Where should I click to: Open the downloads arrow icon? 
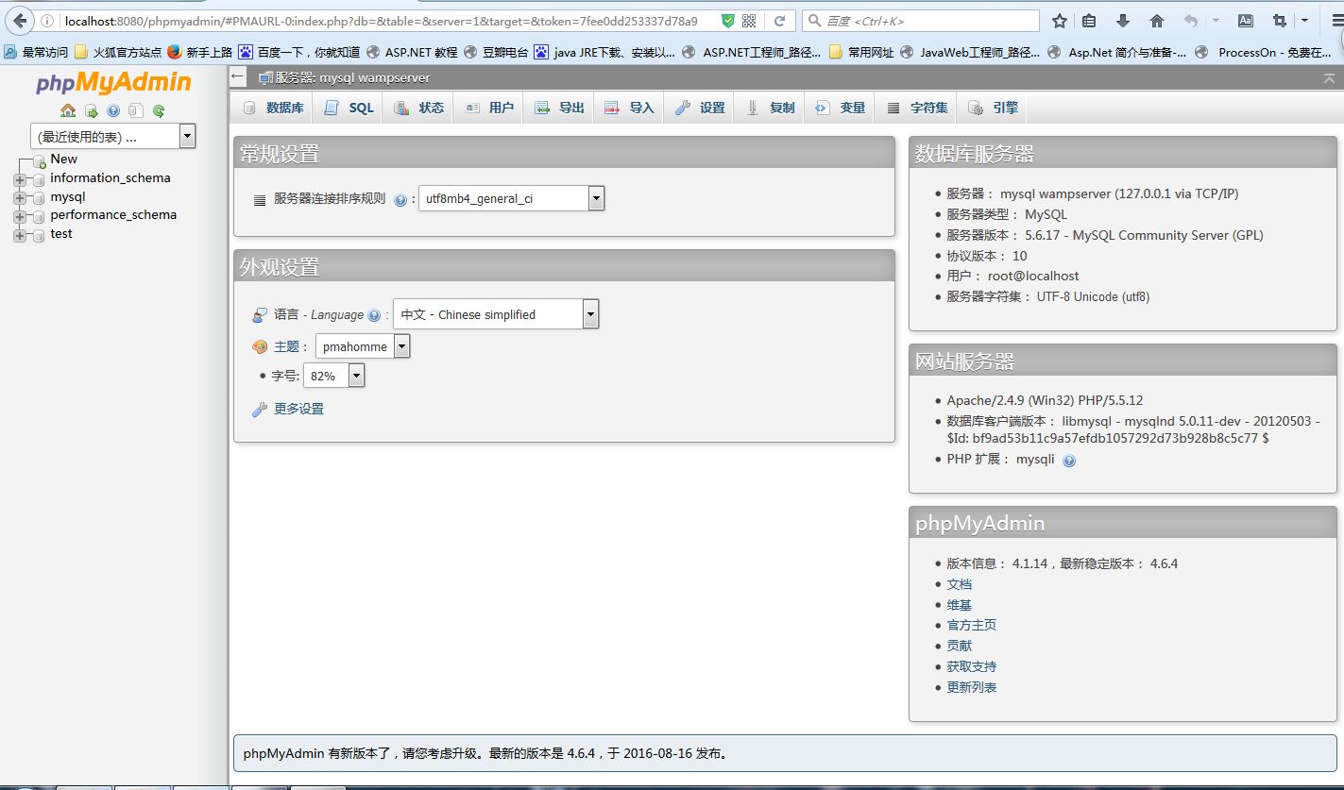click(1123, 21)
